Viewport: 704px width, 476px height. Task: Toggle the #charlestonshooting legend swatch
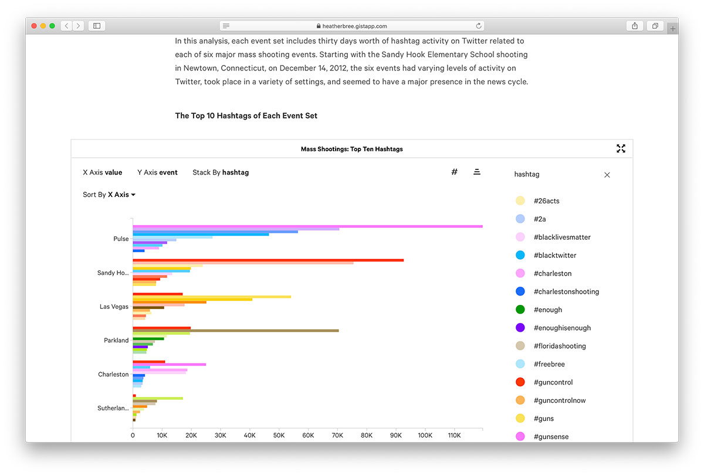click(520, 291)
